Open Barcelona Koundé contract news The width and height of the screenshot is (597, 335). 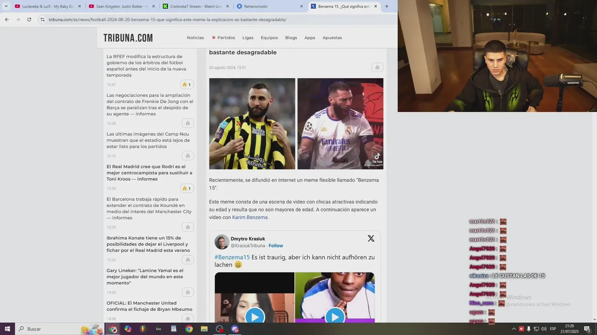[149, 208]
